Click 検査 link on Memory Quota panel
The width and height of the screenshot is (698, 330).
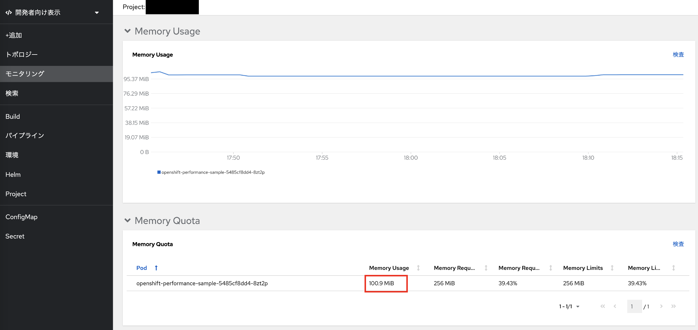pyautogui.click(x=678, y=244)
